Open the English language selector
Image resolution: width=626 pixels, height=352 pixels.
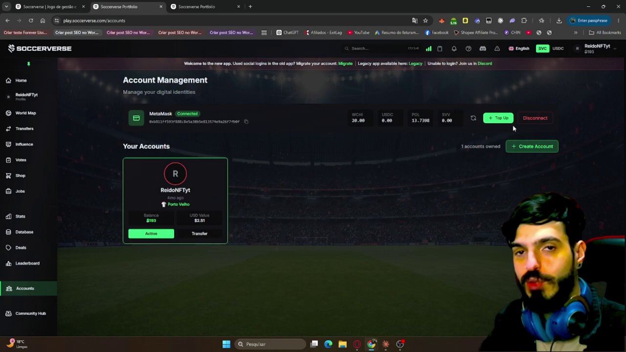(x=519, y=48)
